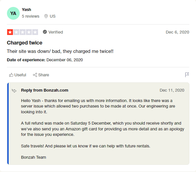
Task: Click 'Reply from Bonzah.com' heading
Action: (x=45, y=90)
